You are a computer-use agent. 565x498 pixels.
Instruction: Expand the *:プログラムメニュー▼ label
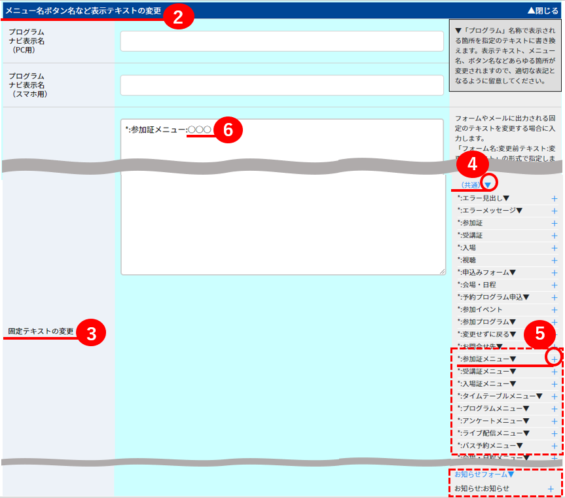[493, 408]
